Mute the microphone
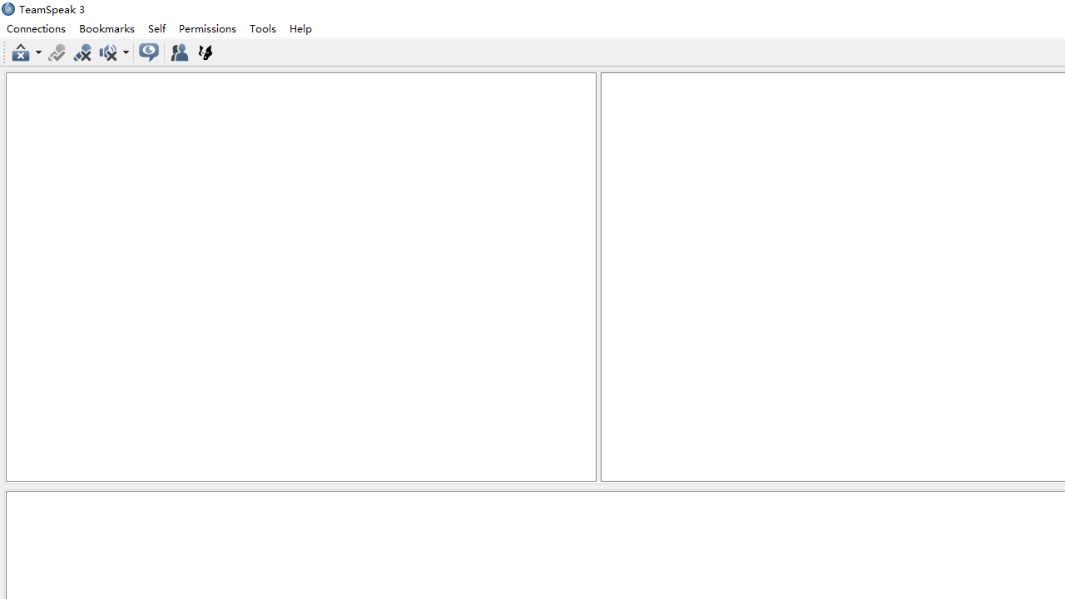This screenshot has height=599, width=1065. [82, 52]
